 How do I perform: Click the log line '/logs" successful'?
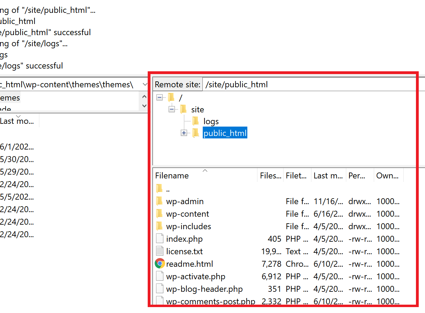pyautogui.click(x=31, y=66)
